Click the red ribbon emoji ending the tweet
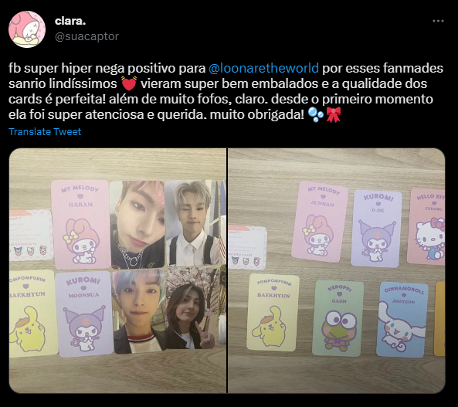Viewport: 458px width, 407px height. (x=334, y=114)
